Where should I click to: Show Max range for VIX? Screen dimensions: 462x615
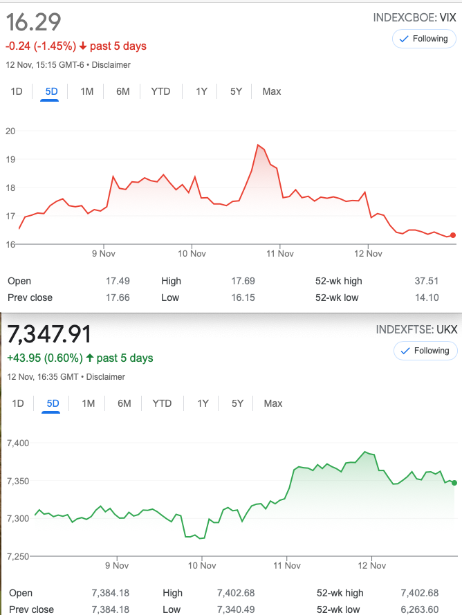click(272, 91)
